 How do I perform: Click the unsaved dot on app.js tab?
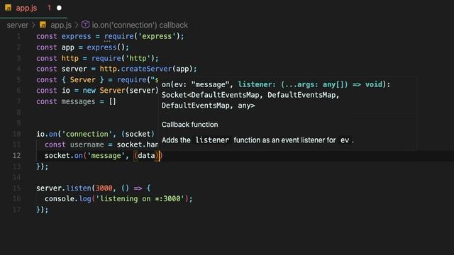point(59,8)
